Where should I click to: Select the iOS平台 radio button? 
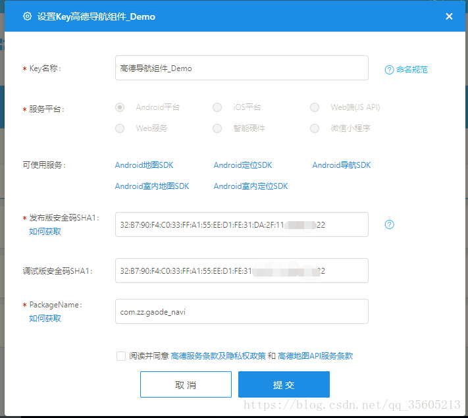217,107
